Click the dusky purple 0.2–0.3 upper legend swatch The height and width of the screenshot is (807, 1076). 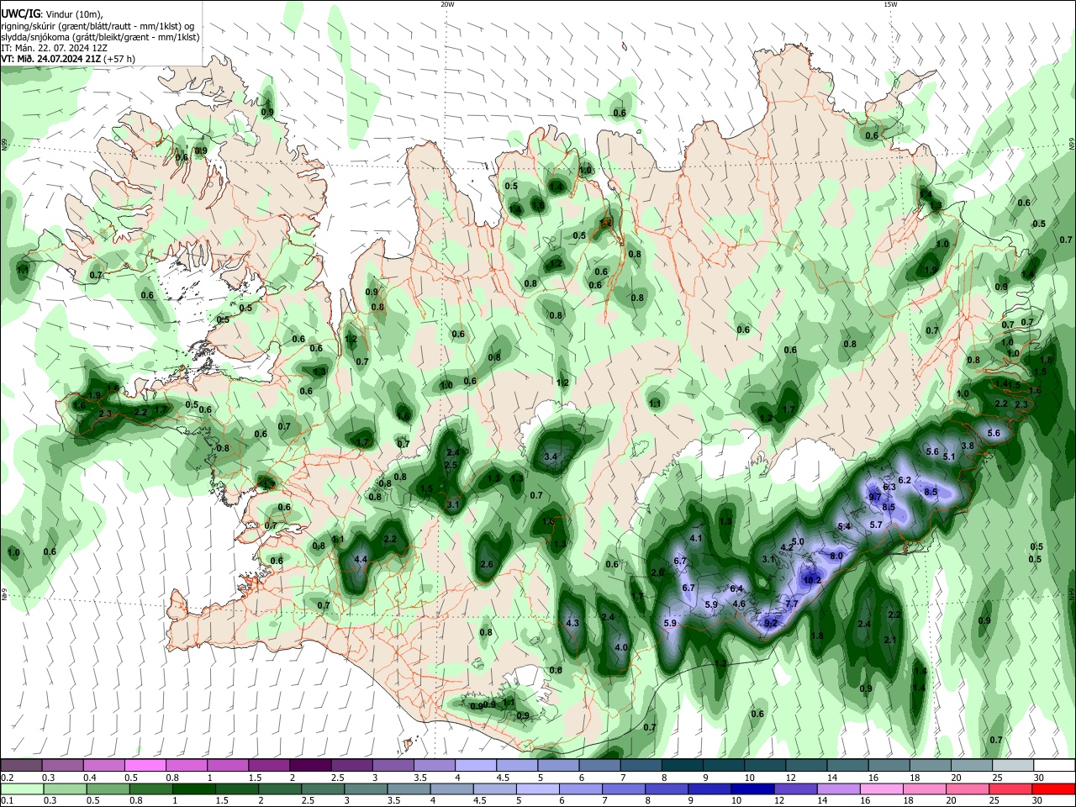tap(21, 766)
